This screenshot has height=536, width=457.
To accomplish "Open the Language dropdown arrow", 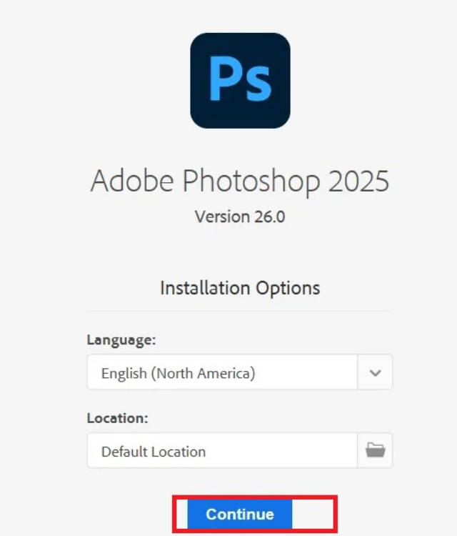I will pos(375,372).
